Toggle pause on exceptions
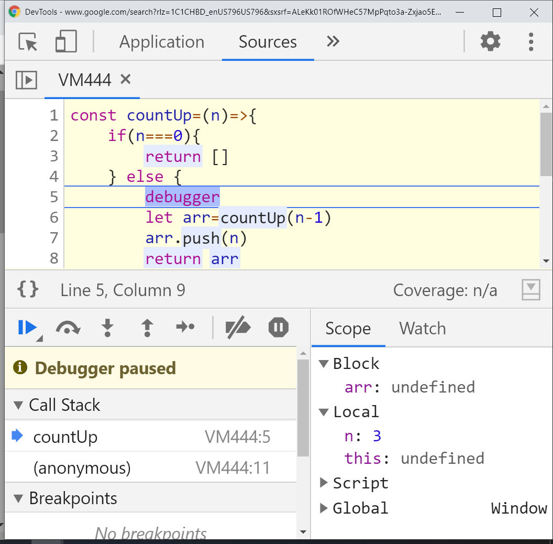This screenshot has height=544, width=553. [278, 327]
